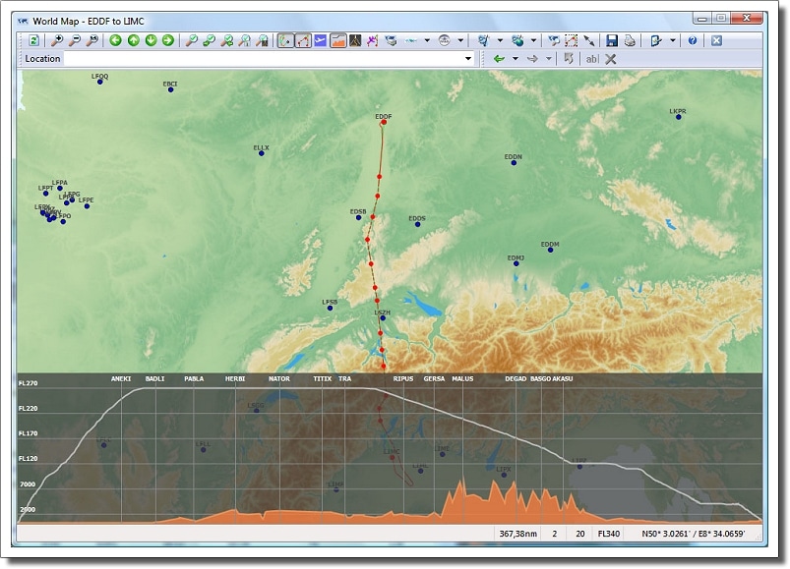
Task: Save the map with floppy disk icon
Action: [x=611, y=40]
